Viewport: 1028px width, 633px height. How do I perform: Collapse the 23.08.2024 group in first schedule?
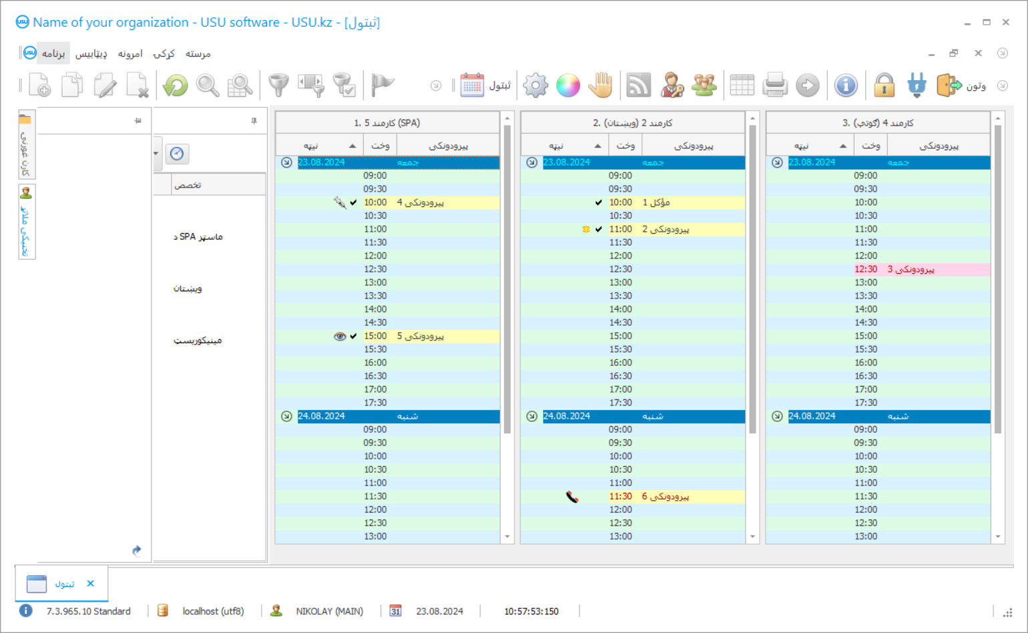coord(286,162)
